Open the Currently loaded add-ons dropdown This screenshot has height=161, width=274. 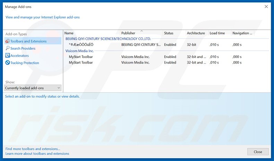33,88
